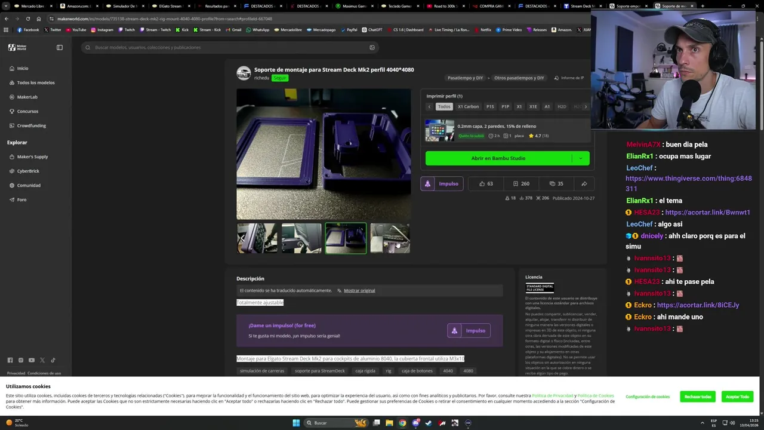Click tag soporte para StreamDeck
The height and width of the screenshot is (430, 764).
[x=320, y=371]
